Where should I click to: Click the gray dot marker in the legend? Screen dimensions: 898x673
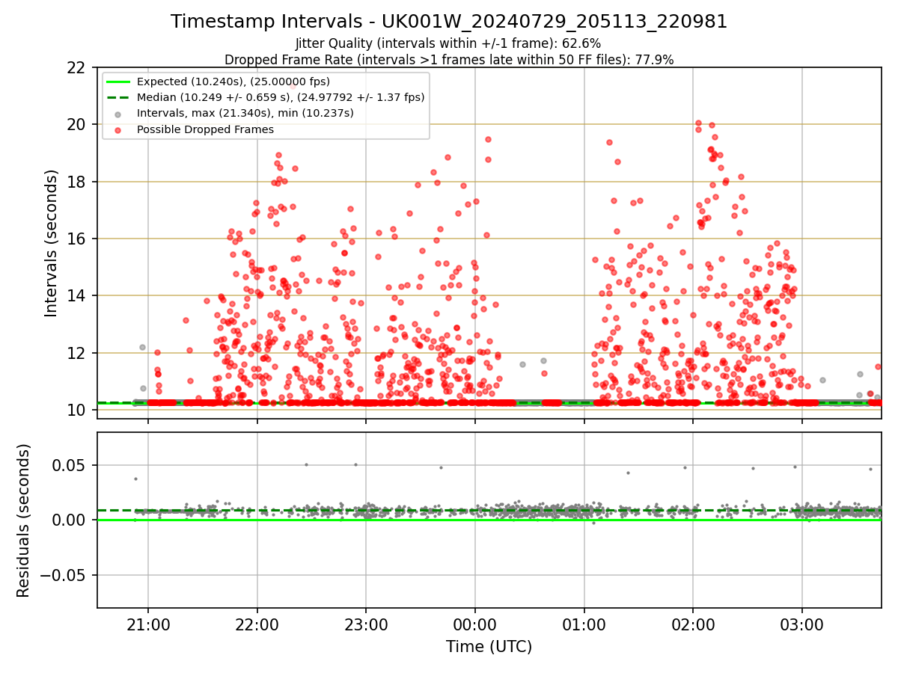118,114
